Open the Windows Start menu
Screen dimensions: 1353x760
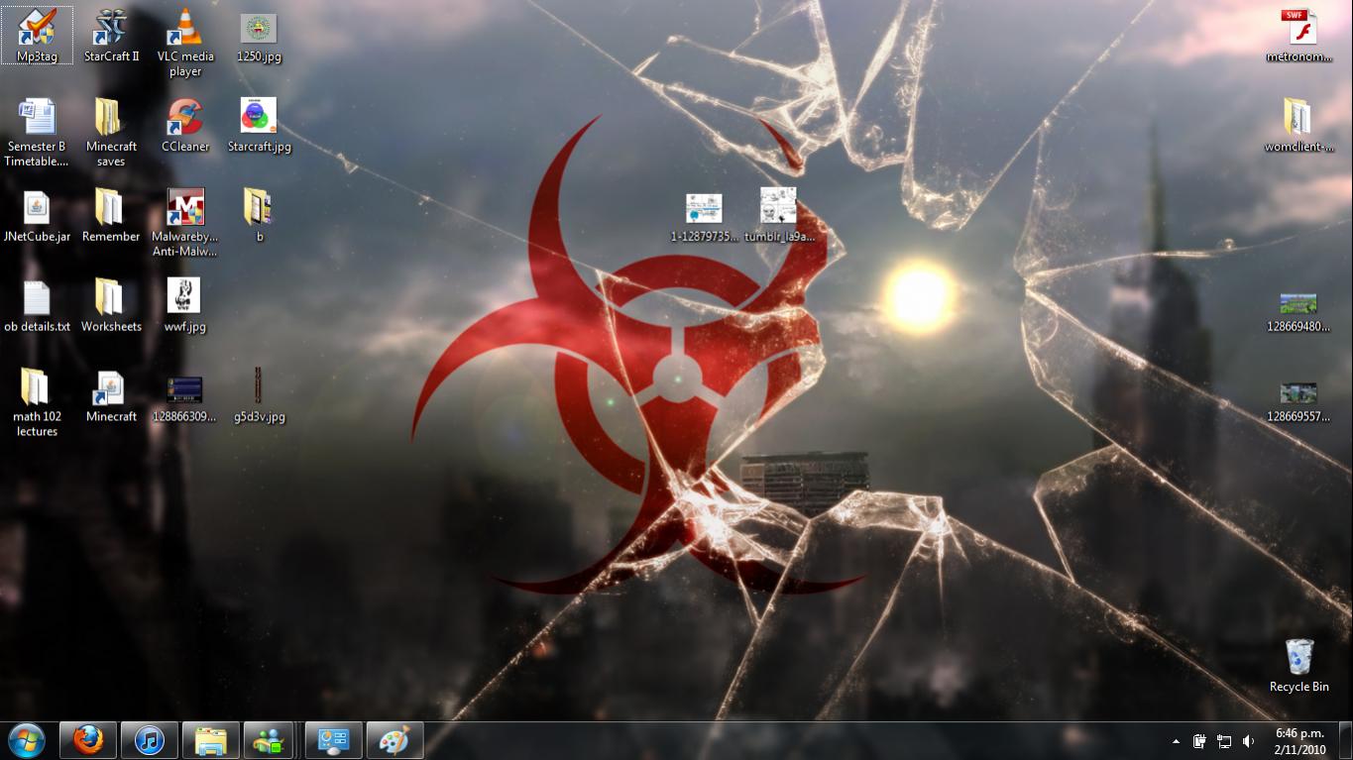[x=27, y=740]
